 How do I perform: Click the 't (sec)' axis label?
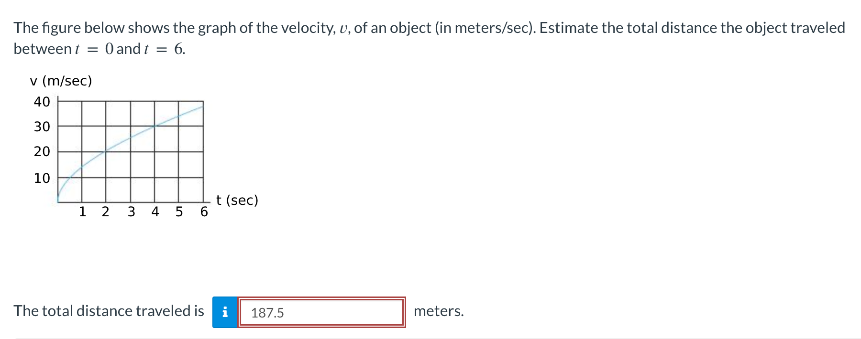click(x=237, y=200)
